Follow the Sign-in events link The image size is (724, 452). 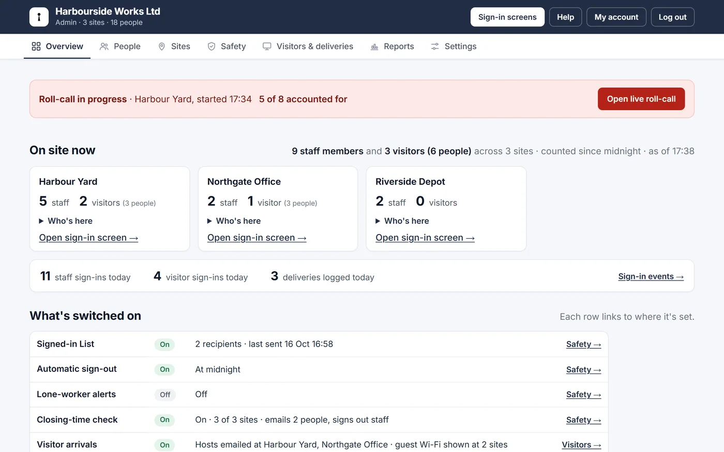(651, 276)
